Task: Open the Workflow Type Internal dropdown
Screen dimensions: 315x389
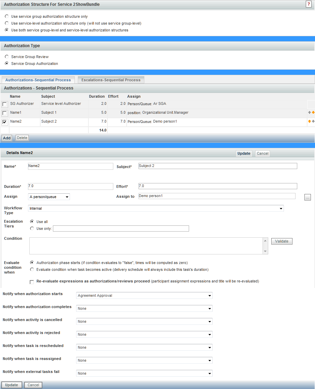Action: click(156, 208)
